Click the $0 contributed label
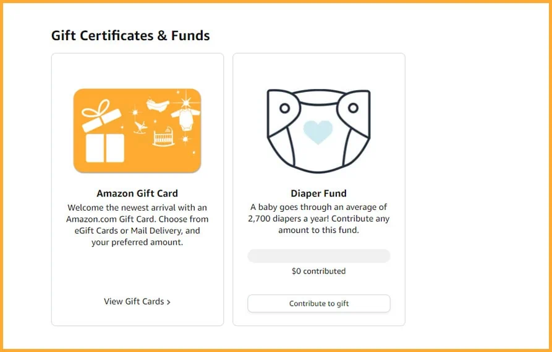This screenshot has width=552, height=352. click(x=318, y=271)
